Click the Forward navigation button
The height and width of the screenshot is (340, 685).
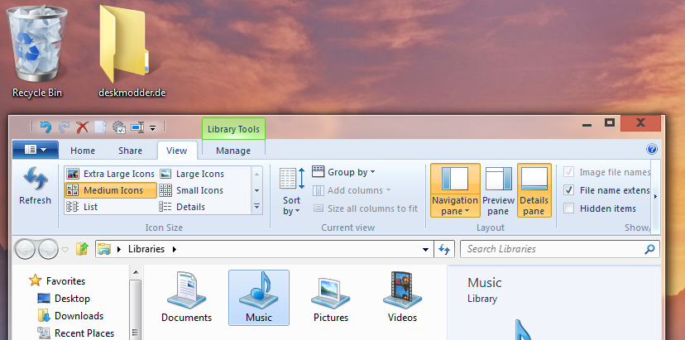[48, 249]
